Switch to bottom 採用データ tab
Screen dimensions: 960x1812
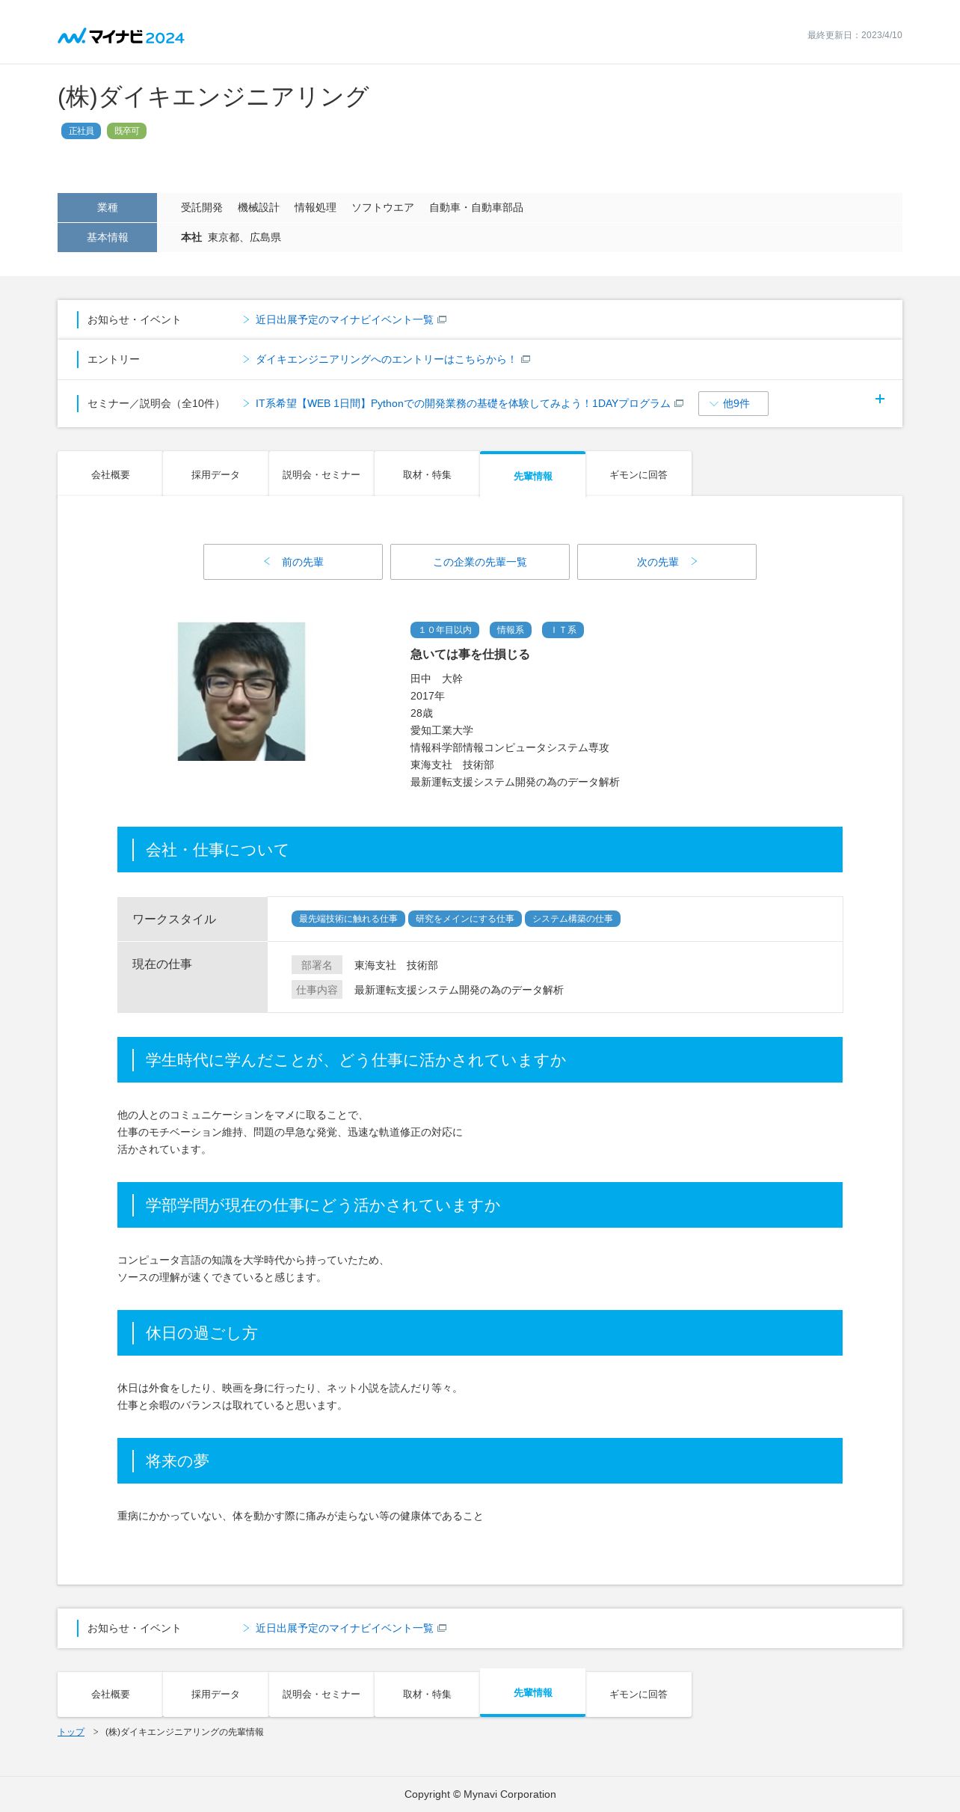pos(215,1694)
